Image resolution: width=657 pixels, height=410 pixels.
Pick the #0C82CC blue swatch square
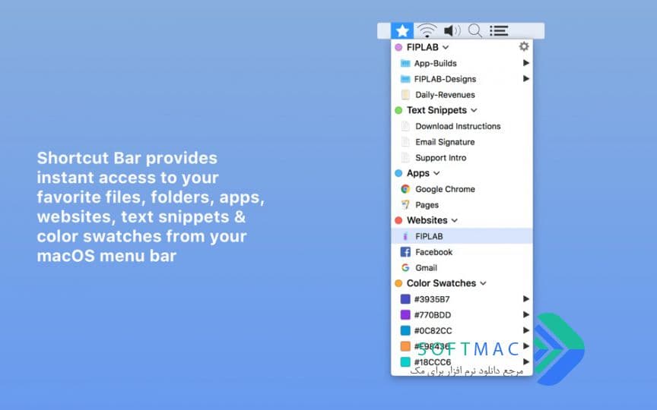tap(405, 330)
